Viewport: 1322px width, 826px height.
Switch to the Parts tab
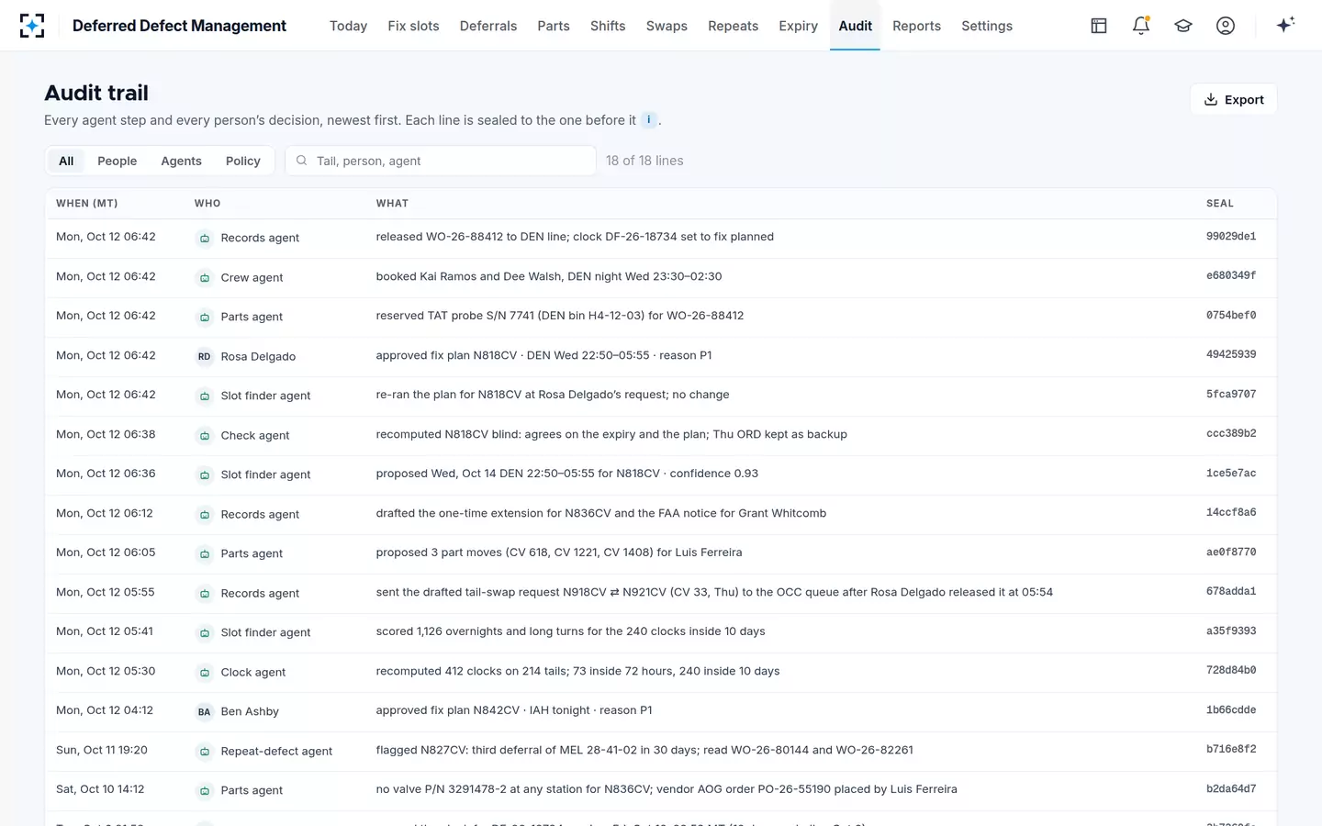point(554,26)
